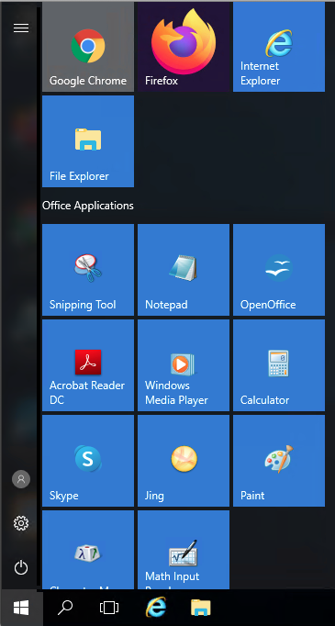Launch the Snipping Tool
The width and height of the screenshot is (335, 626).
tap(88, 270)
